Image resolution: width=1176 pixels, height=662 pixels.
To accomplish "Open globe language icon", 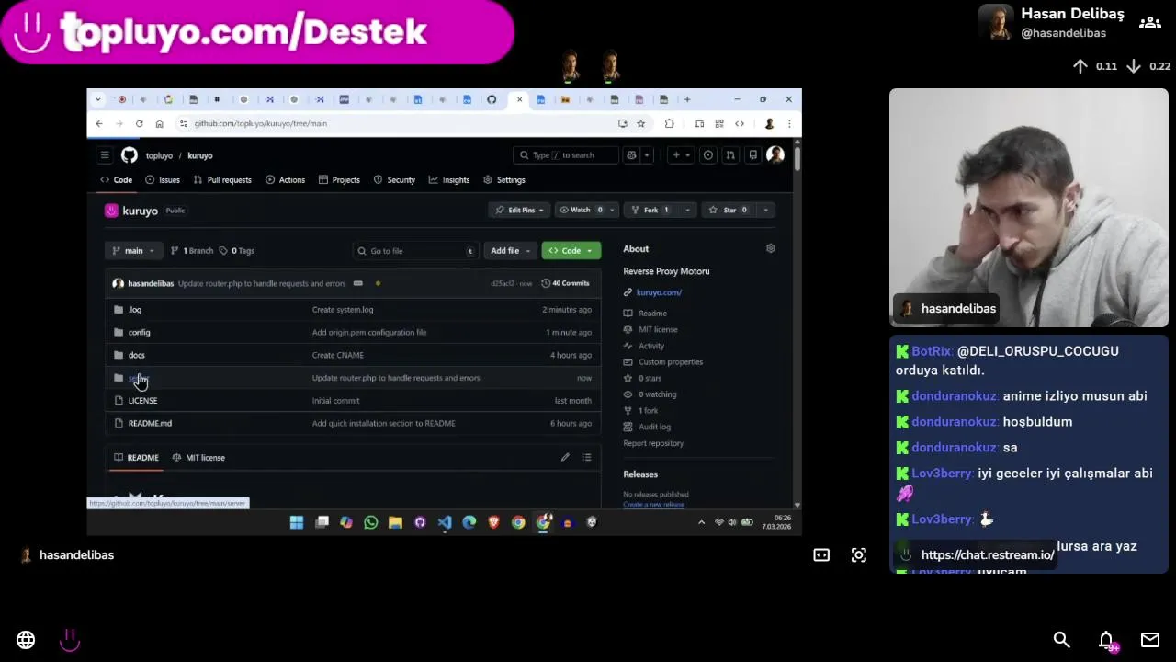I will coord(26,640).
